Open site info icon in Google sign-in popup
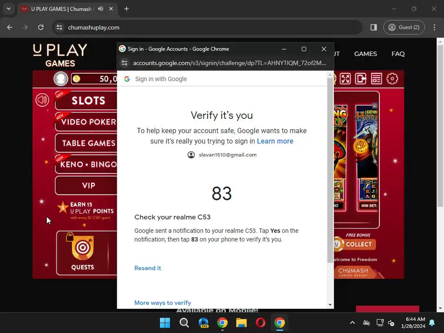 coord(124,63)
